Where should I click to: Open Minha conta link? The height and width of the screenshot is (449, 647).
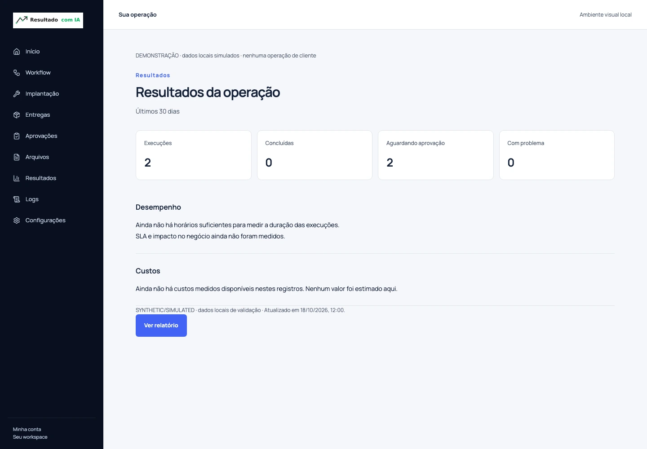27,429
